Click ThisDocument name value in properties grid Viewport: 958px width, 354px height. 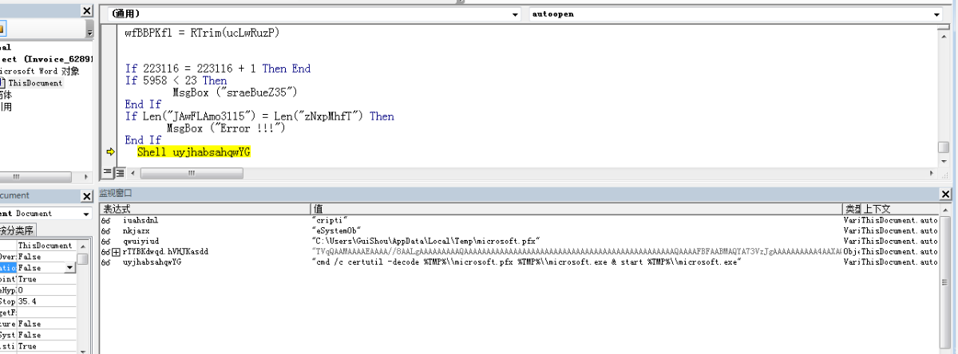(46, 246)
